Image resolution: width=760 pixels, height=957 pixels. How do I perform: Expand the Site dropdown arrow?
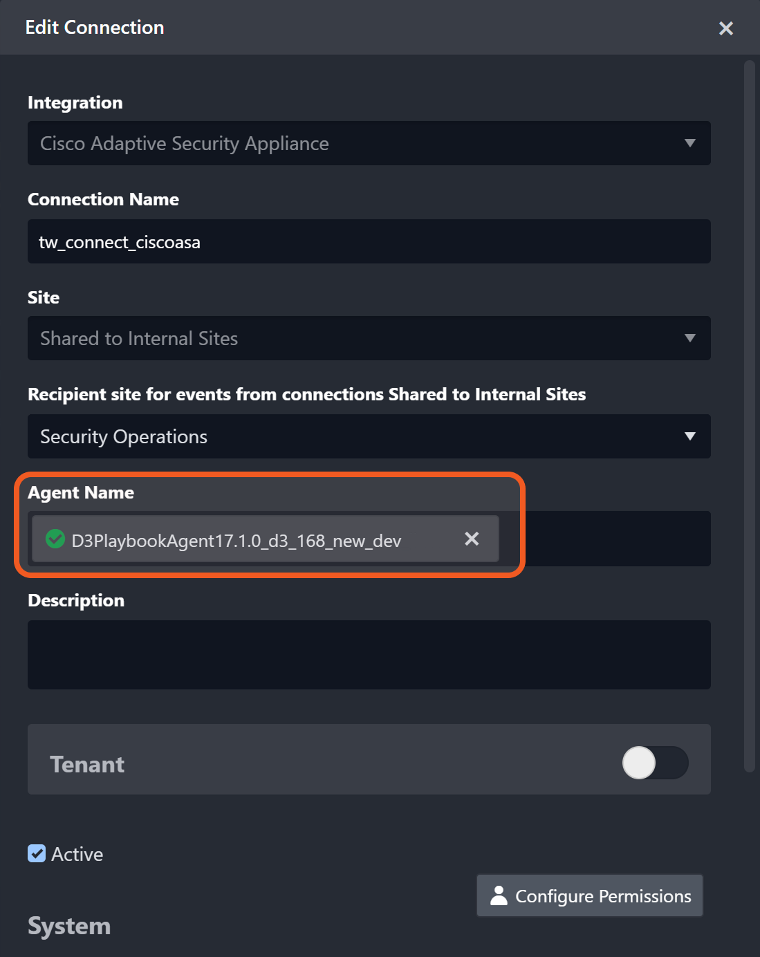689,338
